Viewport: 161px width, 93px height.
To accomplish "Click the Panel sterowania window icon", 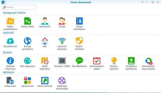I will pos(4,2).
